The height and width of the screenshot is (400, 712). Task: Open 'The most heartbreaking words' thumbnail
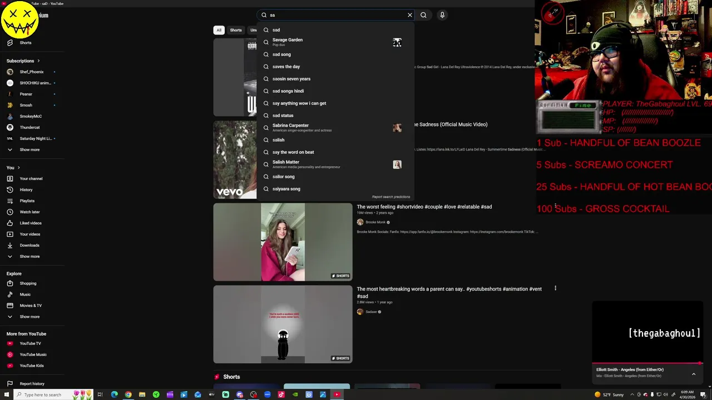(x=283, y=324)
